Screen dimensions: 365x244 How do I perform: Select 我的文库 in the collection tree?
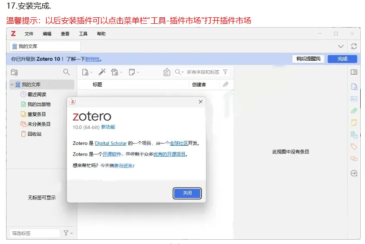click(42, 84)
